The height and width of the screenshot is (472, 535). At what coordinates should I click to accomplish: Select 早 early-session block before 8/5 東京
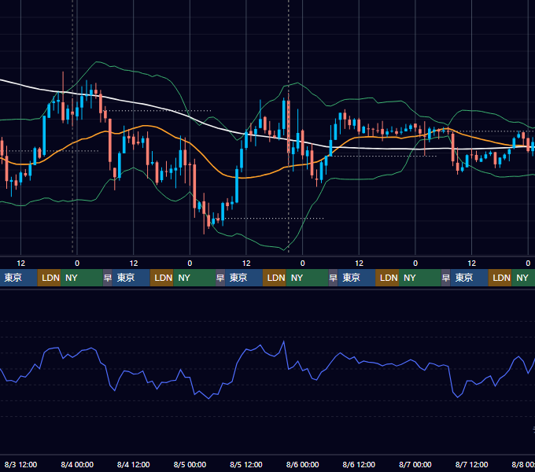coord(220,278)
